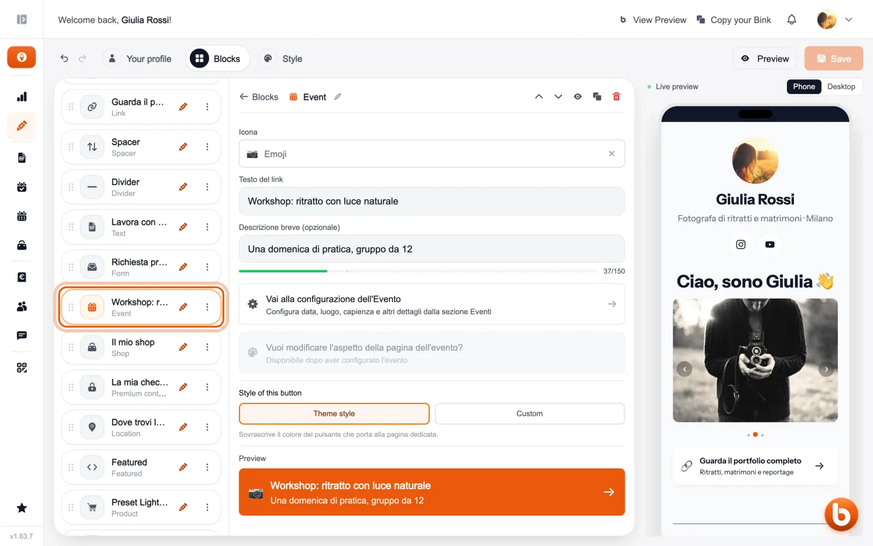Click the Save button
873x546 pixels.
point(834,58)
